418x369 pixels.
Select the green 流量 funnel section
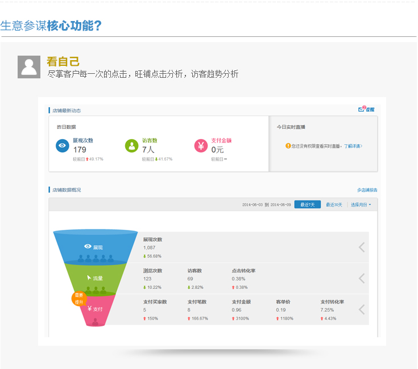point(96,278)
